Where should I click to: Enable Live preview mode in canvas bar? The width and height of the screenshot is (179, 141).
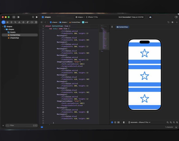click(112, 122)
